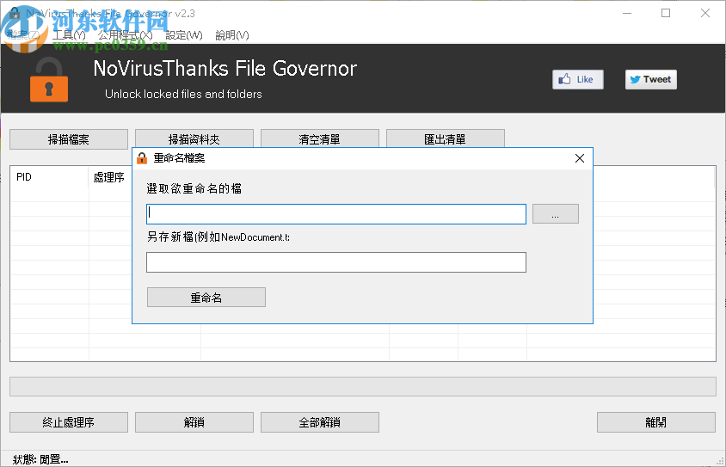Browse for file with the ... button

pyautogui.click(x=555, y=214)
